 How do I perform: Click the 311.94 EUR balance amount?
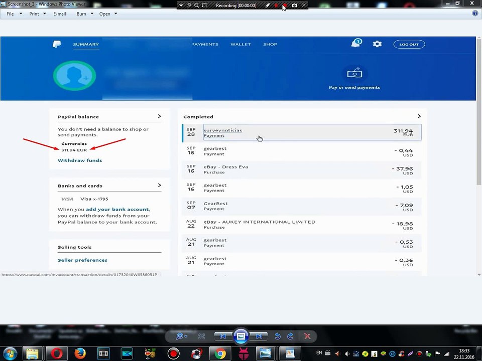coord(74,150)
